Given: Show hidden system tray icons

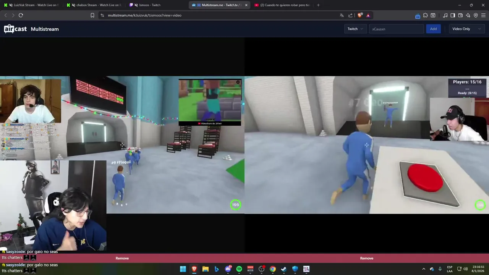Looking at the screenshot, I should pos(423,269).
